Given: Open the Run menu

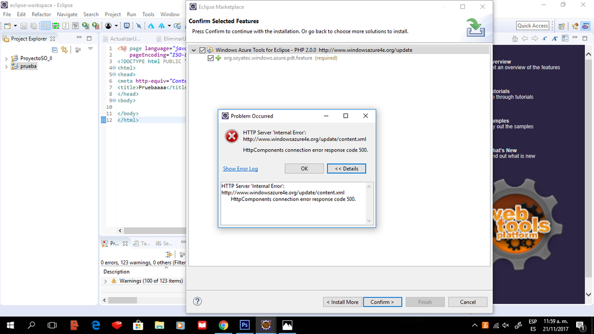Looking at the screenshot, I should click(131, 14).
